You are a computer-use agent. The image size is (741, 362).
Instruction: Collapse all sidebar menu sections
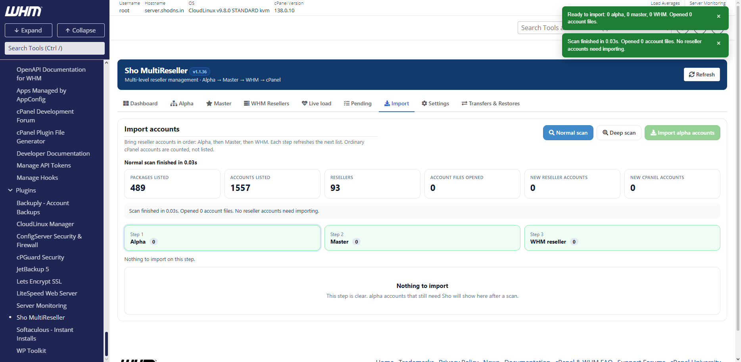(x=81, y=30)
